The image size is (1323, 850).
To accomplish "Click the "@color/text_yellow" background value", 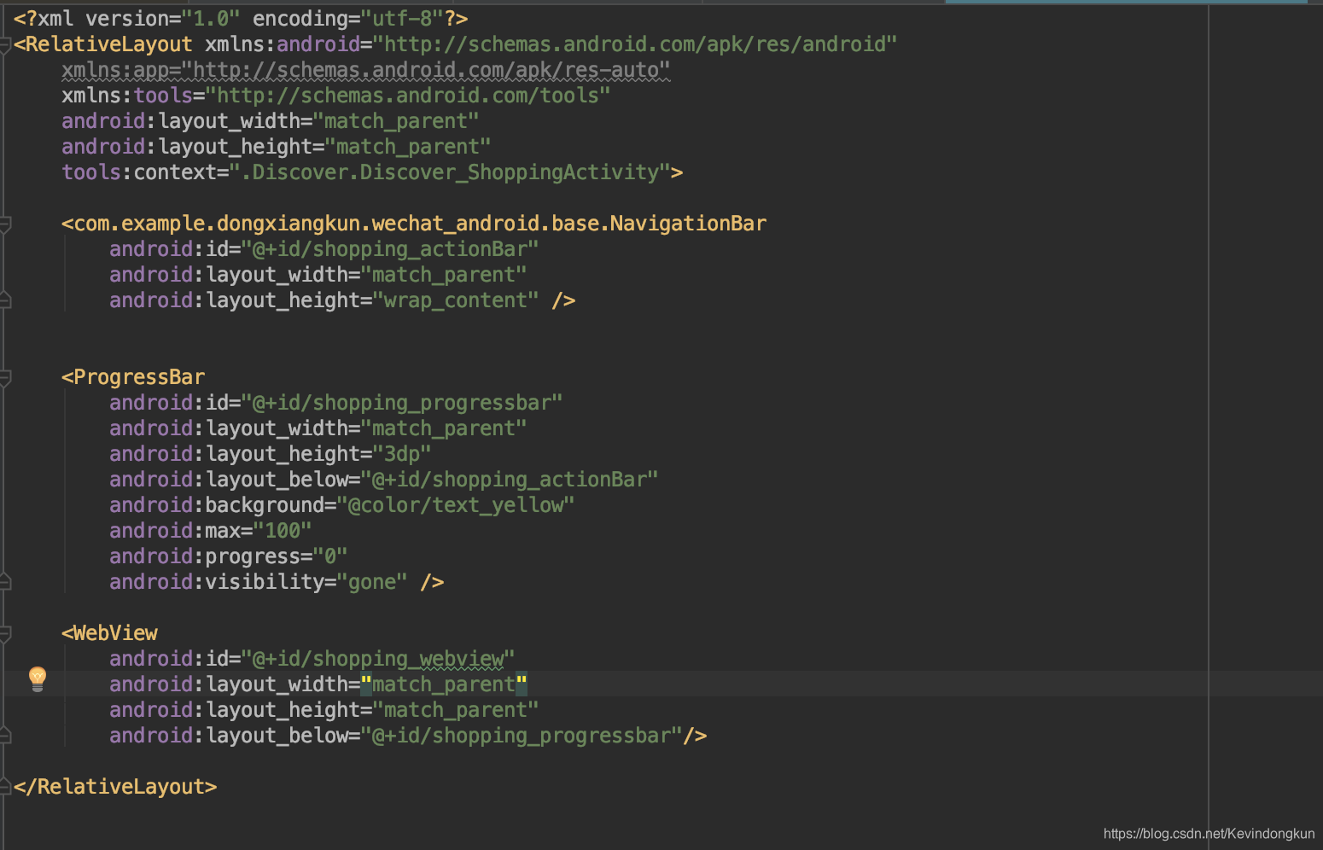I will click(456, 505).
